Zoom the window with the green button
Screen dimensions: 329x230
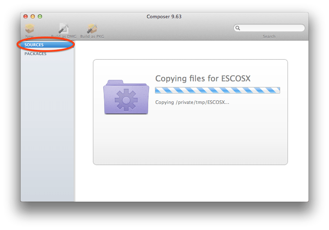(40, 16)
